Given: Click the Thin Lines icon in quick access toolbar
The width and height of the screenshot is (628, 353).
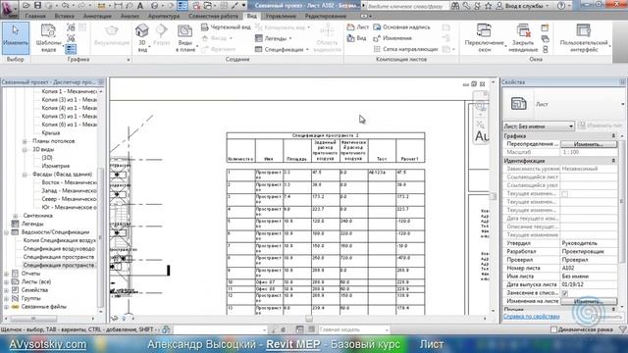Looking at the screenshot, I should coord(183,6).
